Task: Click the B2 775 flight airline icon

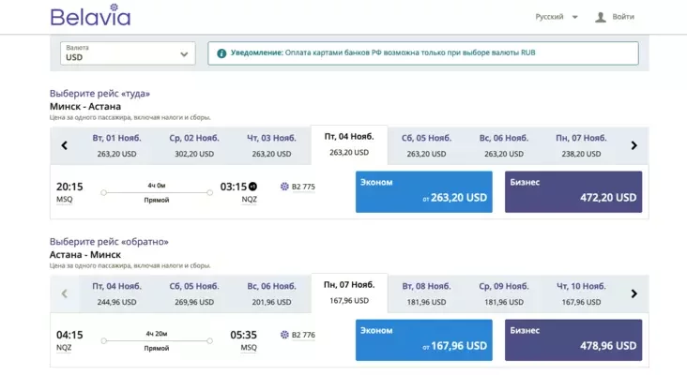Action: coord(284,187)
